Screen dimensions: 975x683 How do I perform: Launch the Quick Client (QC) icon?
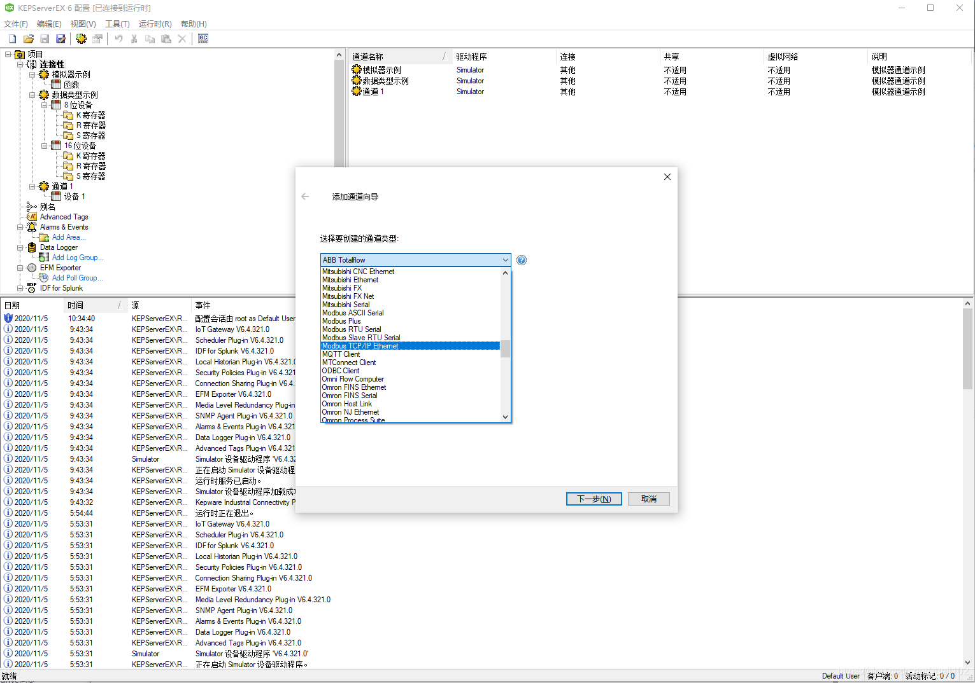click(203, 39)
